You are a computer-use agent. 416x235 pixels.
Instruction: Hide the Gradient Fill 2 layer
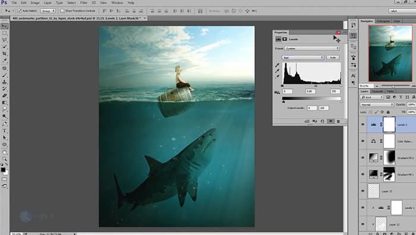click(x=363, y=158)
